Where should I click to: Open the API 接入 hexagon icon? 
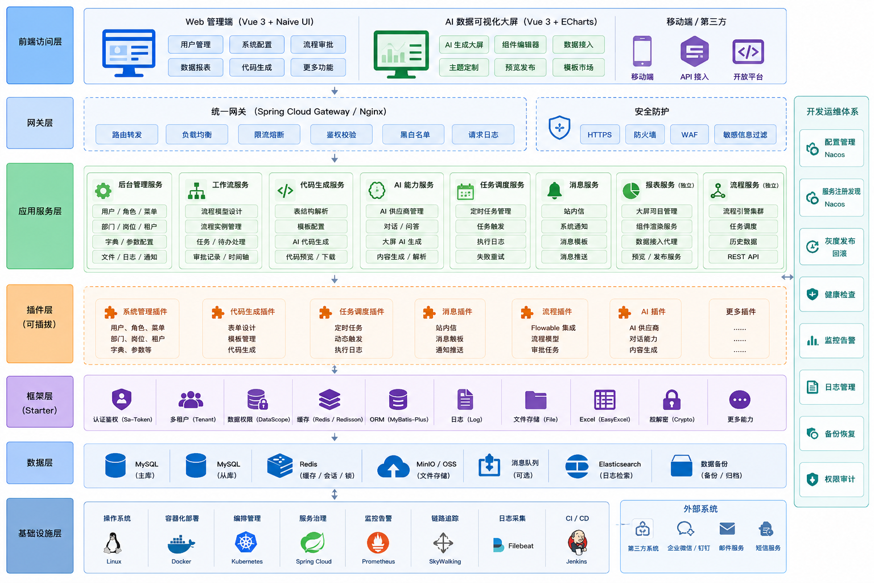(694, 51)
